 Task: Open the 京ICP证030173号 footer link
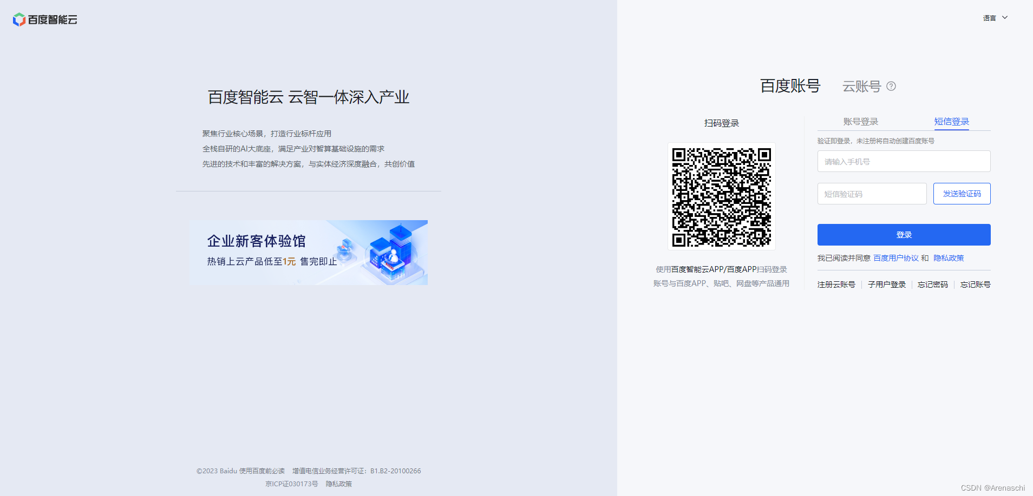tap(291, 484)
